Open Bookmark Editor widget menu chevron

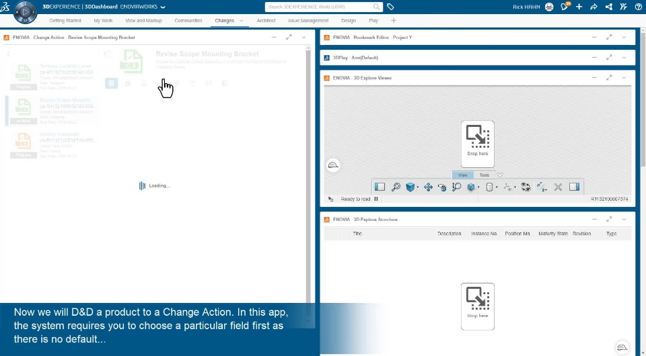pyautogui.click(x=624, y=38)
